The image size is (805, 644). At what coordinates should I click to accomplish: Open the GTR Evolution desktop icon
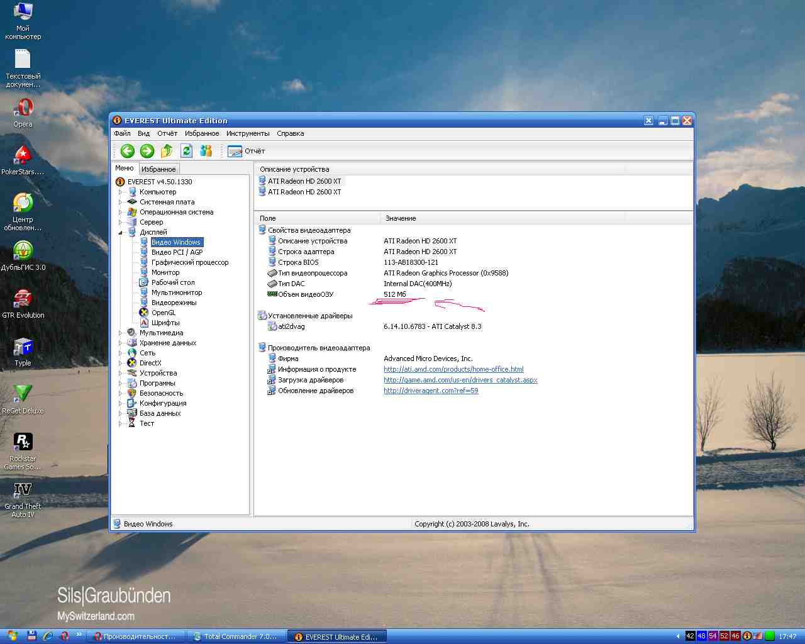pos(23,304)
